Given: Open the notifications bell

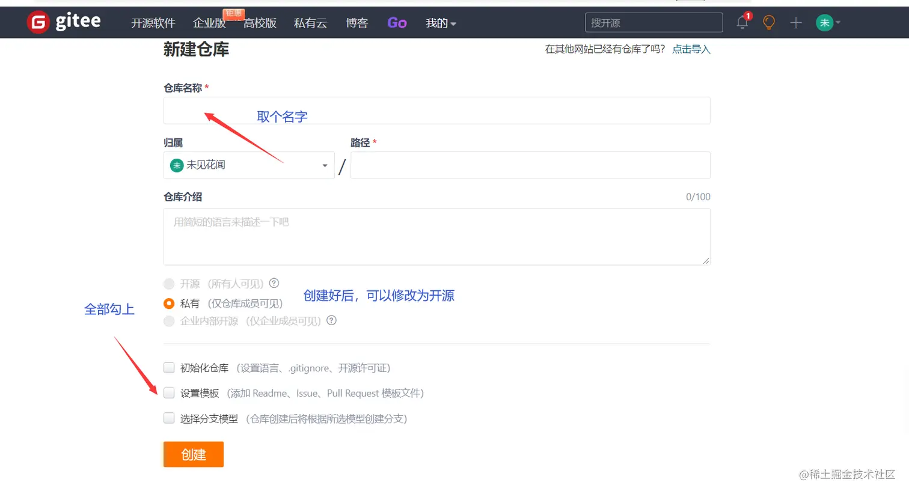Looking at the screenshot, I should click(742, 23).
